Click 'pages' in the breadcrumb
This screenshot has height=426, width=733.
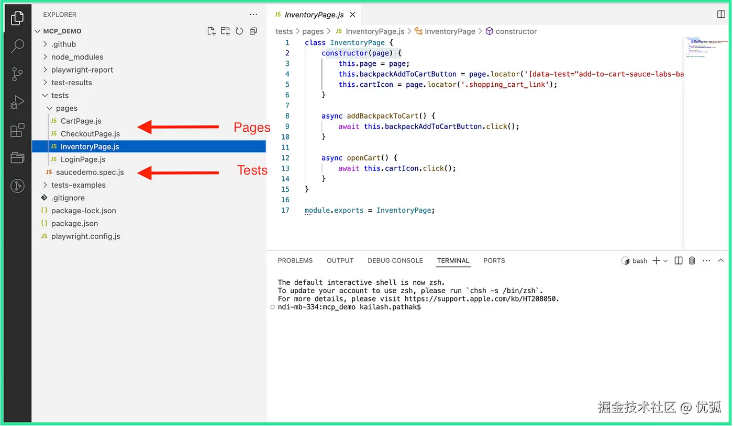(313, 31)
